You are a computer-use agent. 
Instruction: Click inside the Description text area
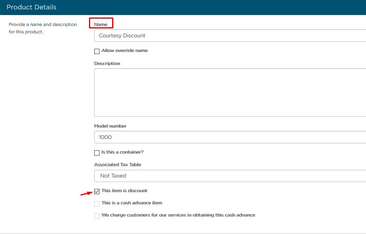point(230,92)
